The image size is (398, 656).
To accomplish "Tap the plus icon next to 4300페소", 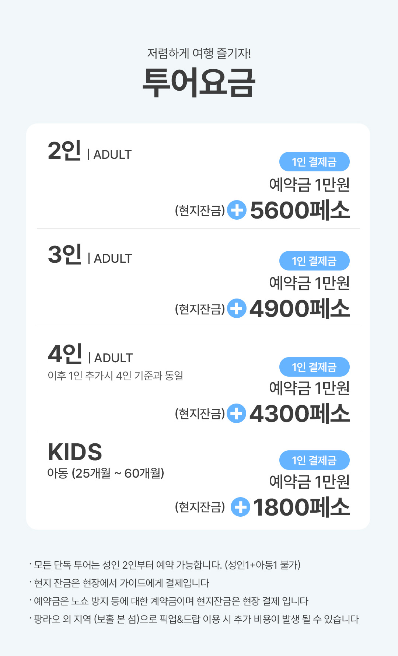I will point(236,414).
